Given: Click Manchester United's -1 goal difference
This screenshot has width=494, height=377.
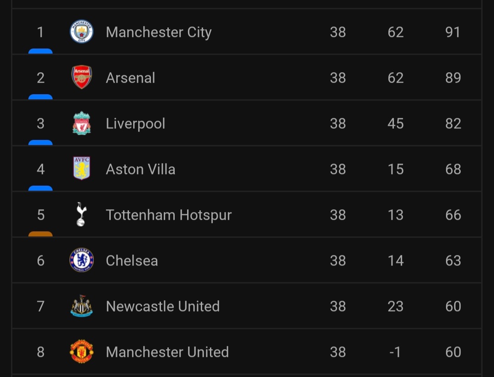Looking at the screenshot, I should (395, 352).
